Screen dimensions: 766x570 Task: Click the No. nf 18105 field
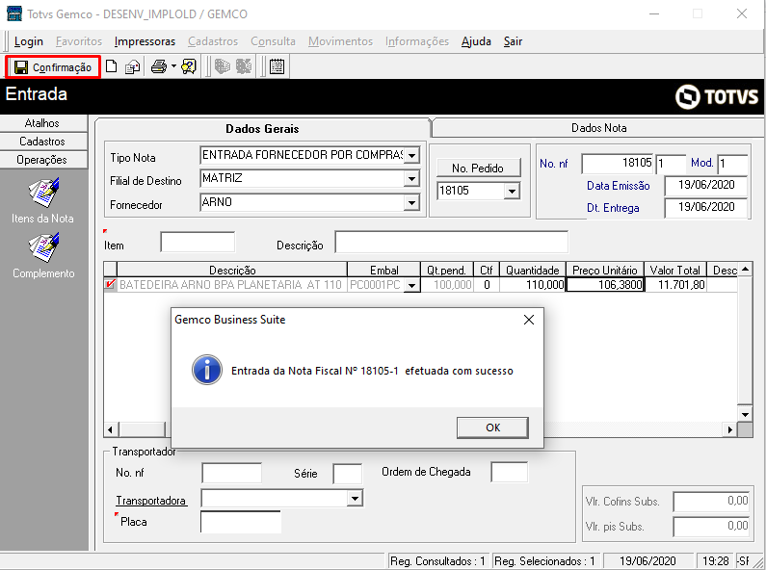click(618, 164)
